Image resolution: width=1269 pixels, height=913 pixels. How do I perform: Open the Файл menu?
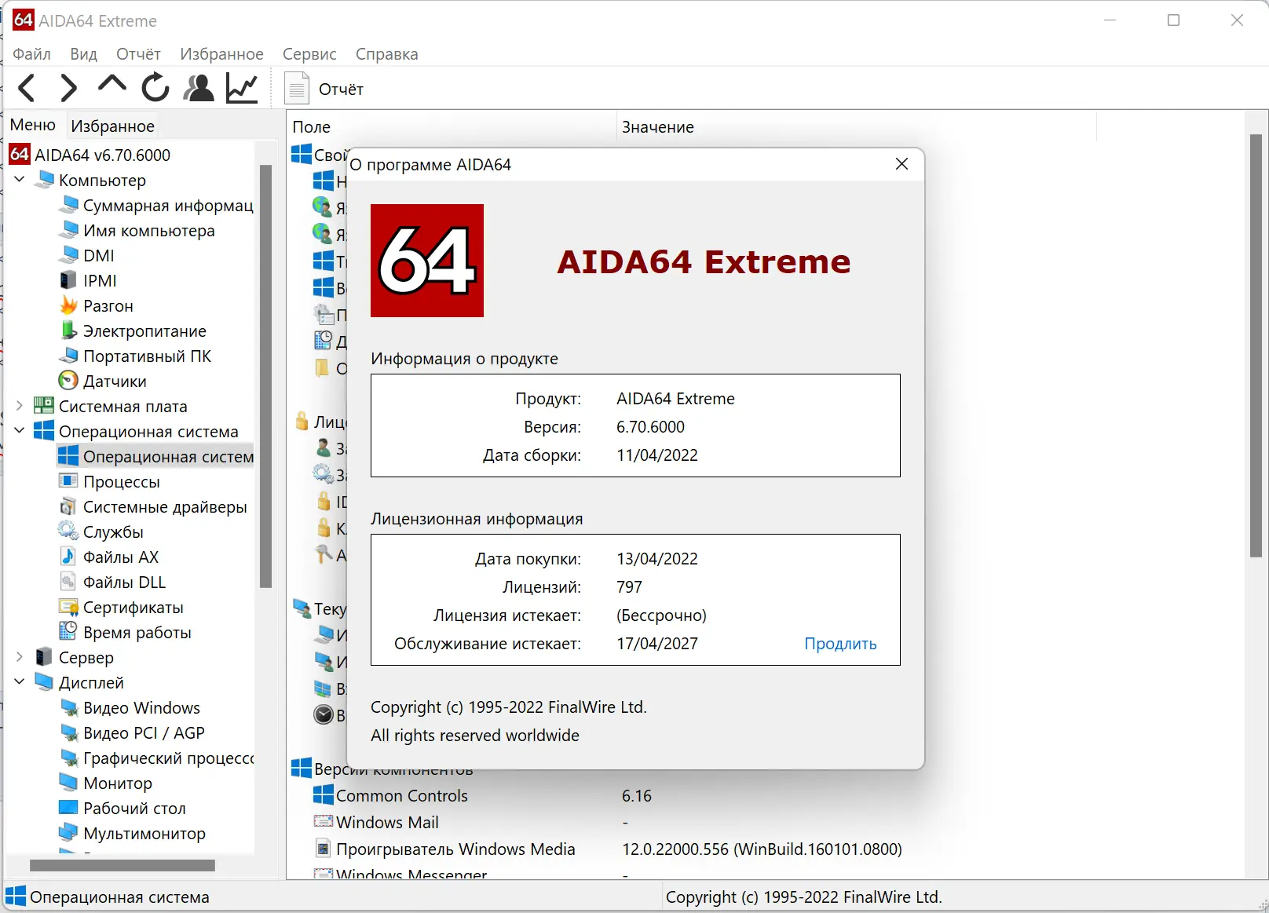[32, 54]
